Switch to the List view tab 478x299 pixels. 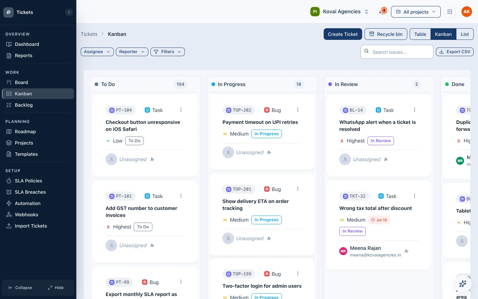click(x=465, y=34)
